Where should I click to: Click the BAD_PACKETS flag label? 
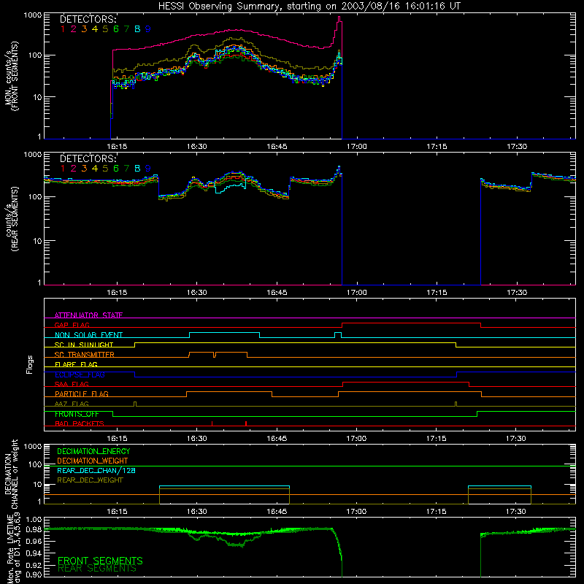coord(80,423)
